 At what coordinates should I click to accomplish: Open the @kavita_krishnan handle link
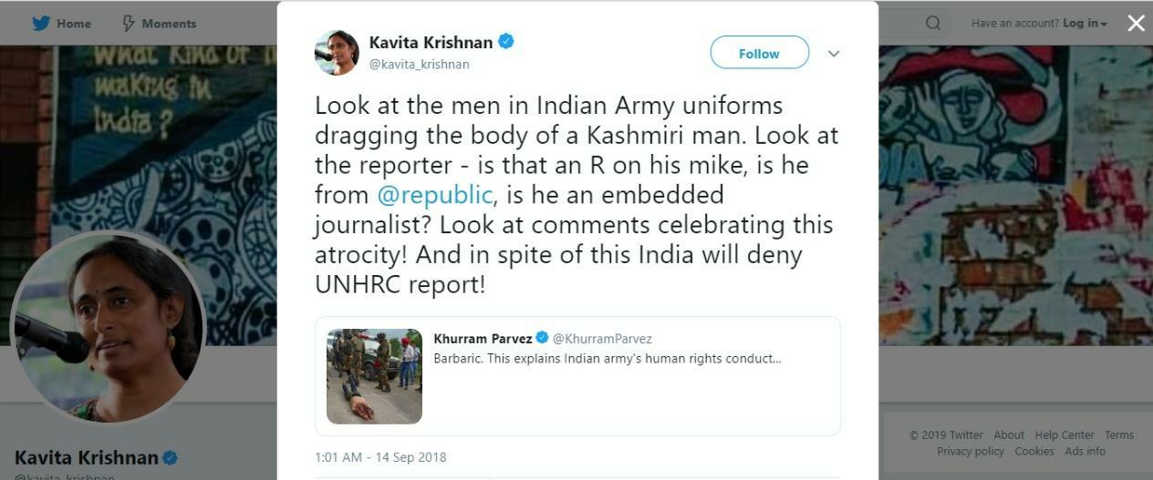click(419, 65)
